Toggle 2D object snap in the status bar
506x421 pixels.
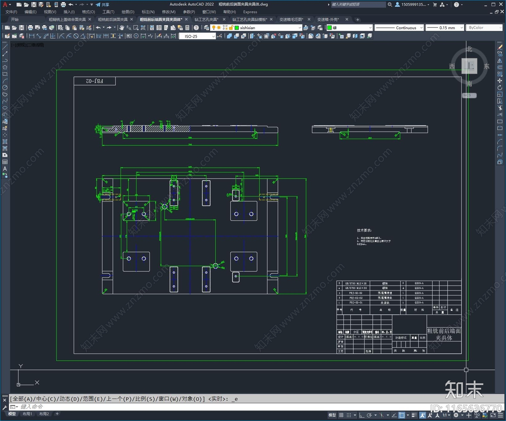402,415
